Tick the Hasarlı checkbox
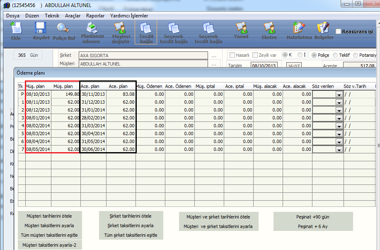 (232, 55)
